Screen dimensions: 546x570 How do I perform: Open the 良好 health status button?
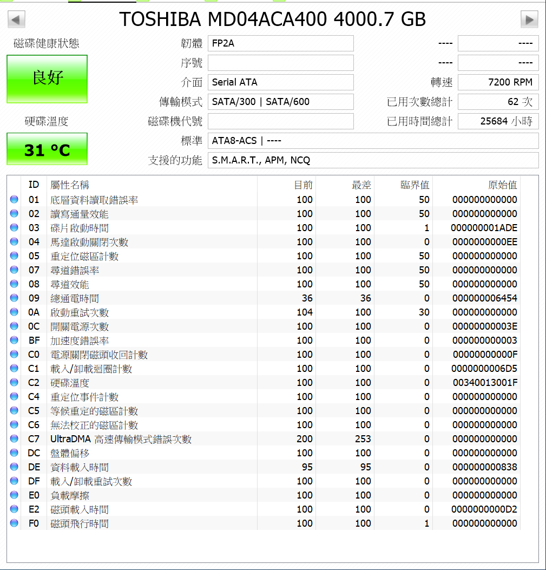click(47, 79)
